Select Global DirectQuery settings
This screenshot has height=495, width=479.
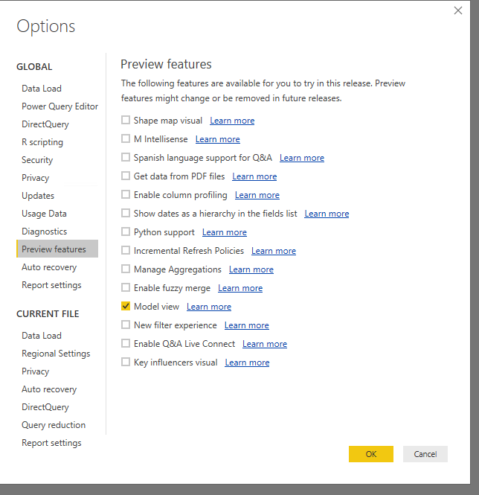pyautogui.click(x=45, y=124)
